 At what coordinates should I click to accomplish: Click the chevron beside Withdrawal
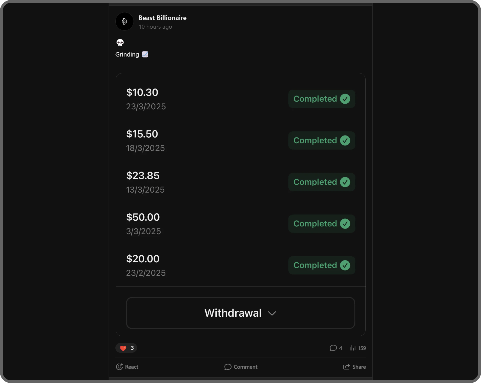coord(272,313)
